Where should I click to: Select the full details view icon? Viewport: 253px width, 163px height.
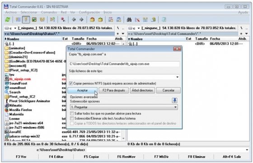(26, 19)
